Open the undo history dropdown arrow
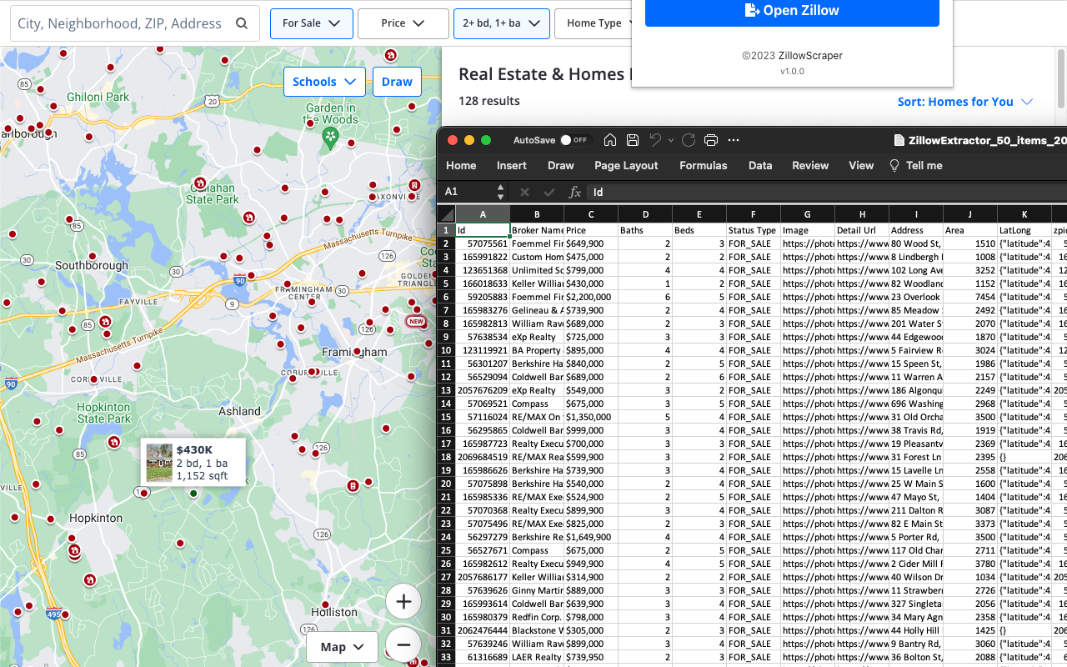Image resolution: width=1067 pixels, height=667 pixels. click(671, 140)
